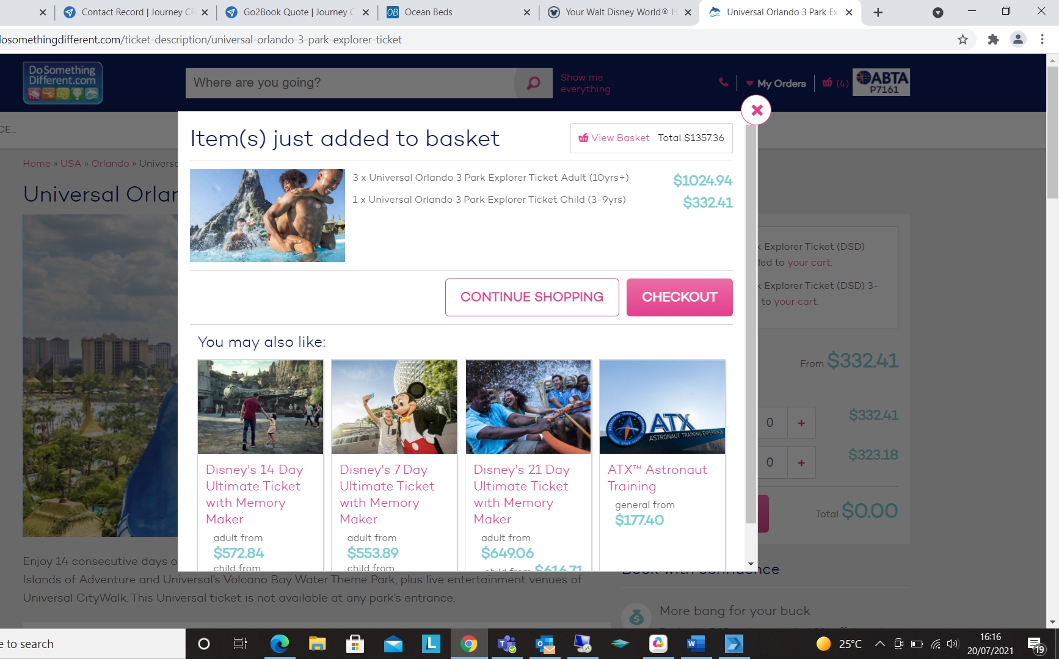Click the popup scrollbar down arrow
This screenshot has height=659, width=1059.
click(751, 564)
